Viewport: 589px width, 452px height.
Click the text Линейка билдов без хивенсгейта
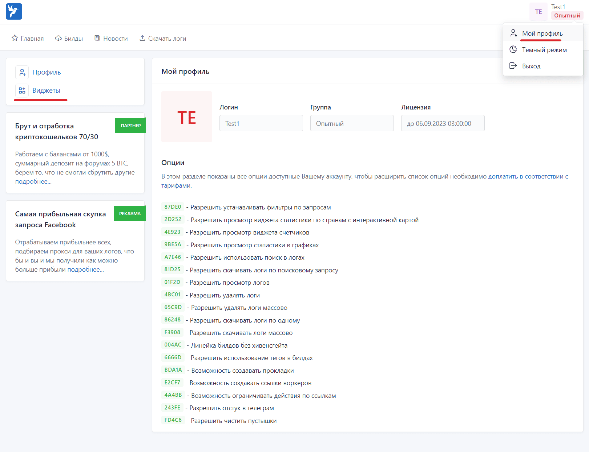tap(239, 345)
